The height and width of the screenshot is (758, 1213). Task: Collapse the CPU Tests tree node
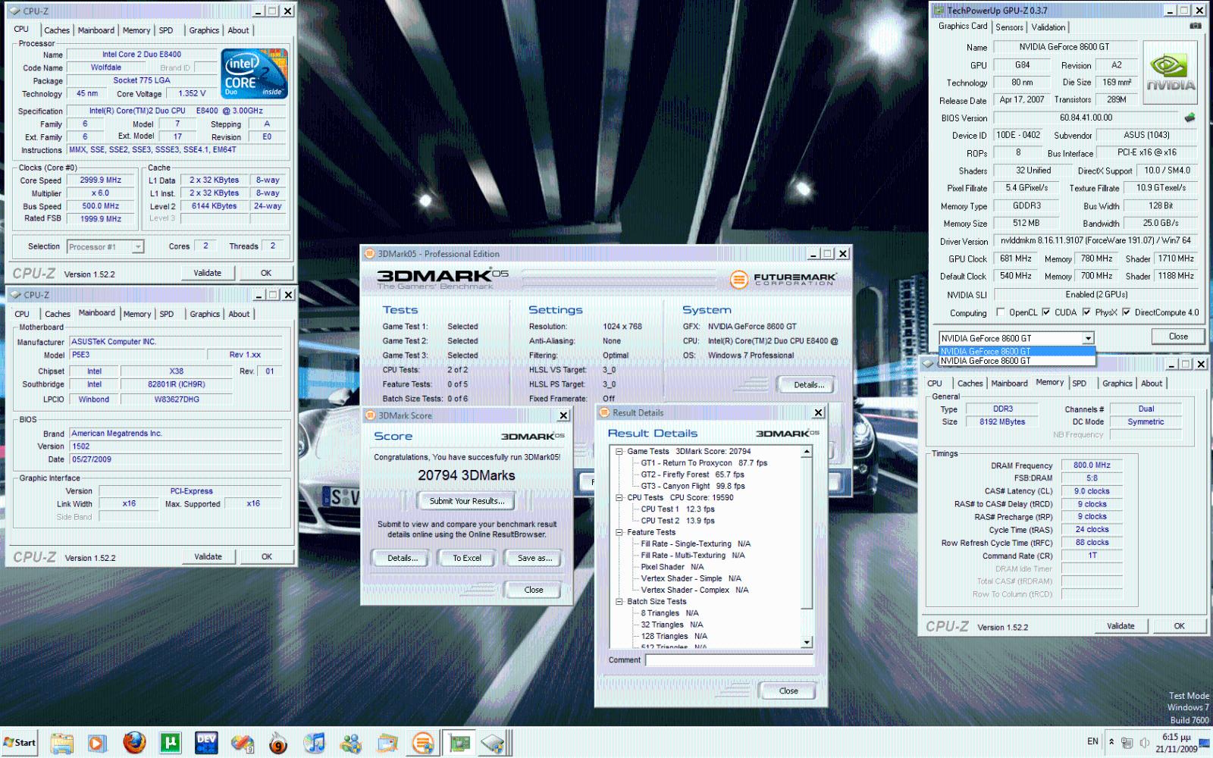[x=619, y=497]
